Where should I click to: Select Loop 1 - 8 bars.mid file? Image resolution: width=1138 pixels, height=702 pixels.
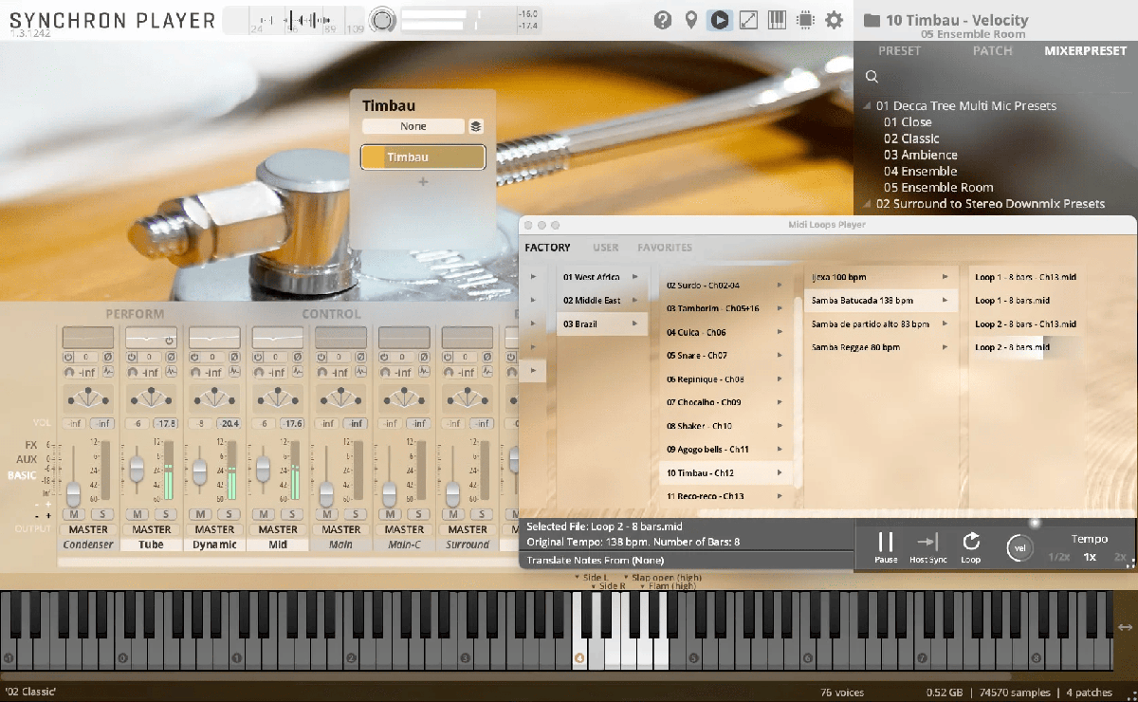pyautogui.click(x=1012, y=301)
